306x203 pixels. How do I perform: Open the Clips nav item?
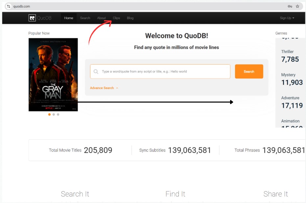[x=116, y=18]
